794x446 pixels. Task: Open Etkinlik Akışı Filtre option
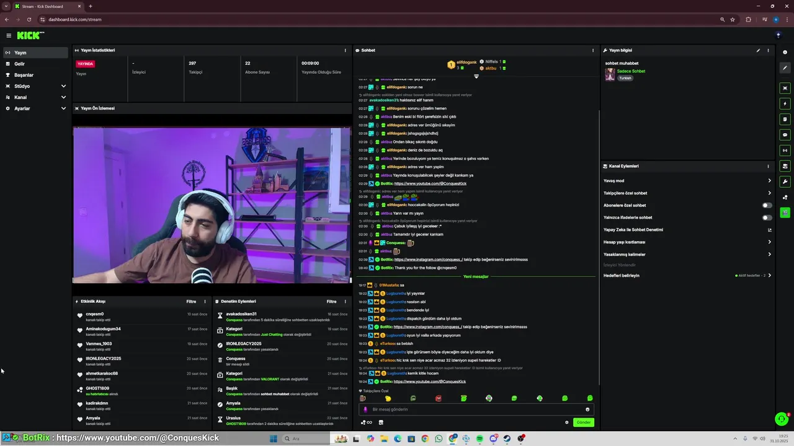191,302
